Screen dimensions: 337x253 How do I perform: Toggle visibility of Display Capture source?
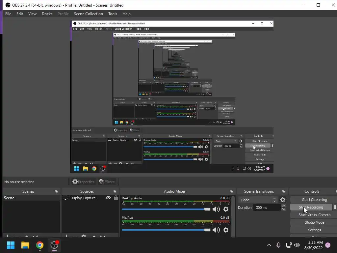108,198
